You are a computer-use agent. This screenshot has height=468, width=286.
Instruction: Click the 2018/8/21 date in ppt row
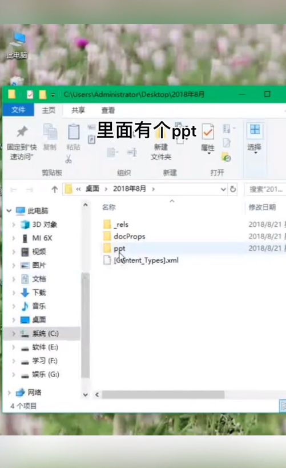(x=265, y=249)
